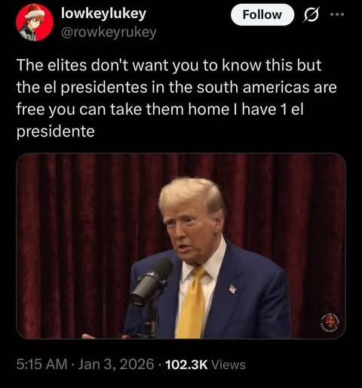
Task: Click the 102.3K view count
Action: [186, 365]
